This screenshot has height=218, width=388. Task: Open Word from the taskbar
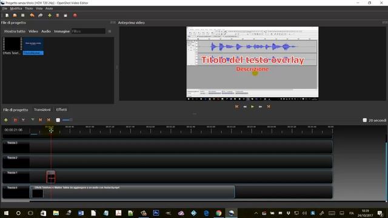click(x=81, y=213)
